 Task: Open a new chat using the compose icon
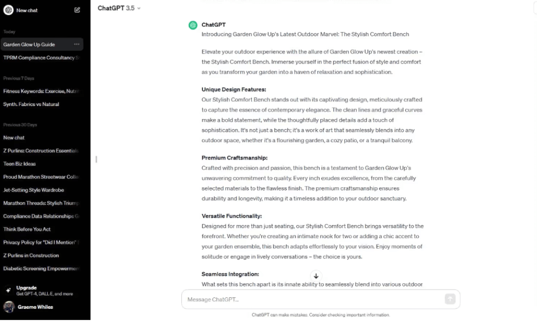point(77,10)
